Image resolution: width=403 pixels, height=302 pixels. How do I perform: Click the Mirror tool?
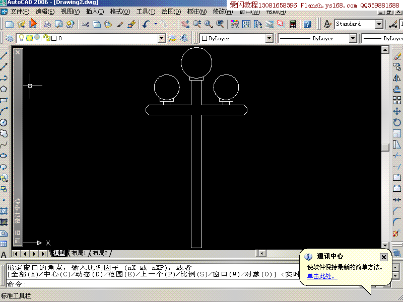tap(397, 78)
